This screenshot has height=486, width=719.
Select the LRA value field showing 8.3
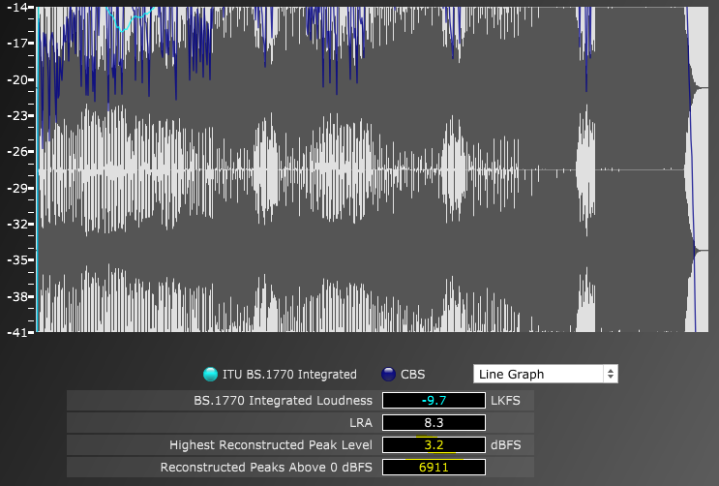pyautogui.click(x=434, y=422)
